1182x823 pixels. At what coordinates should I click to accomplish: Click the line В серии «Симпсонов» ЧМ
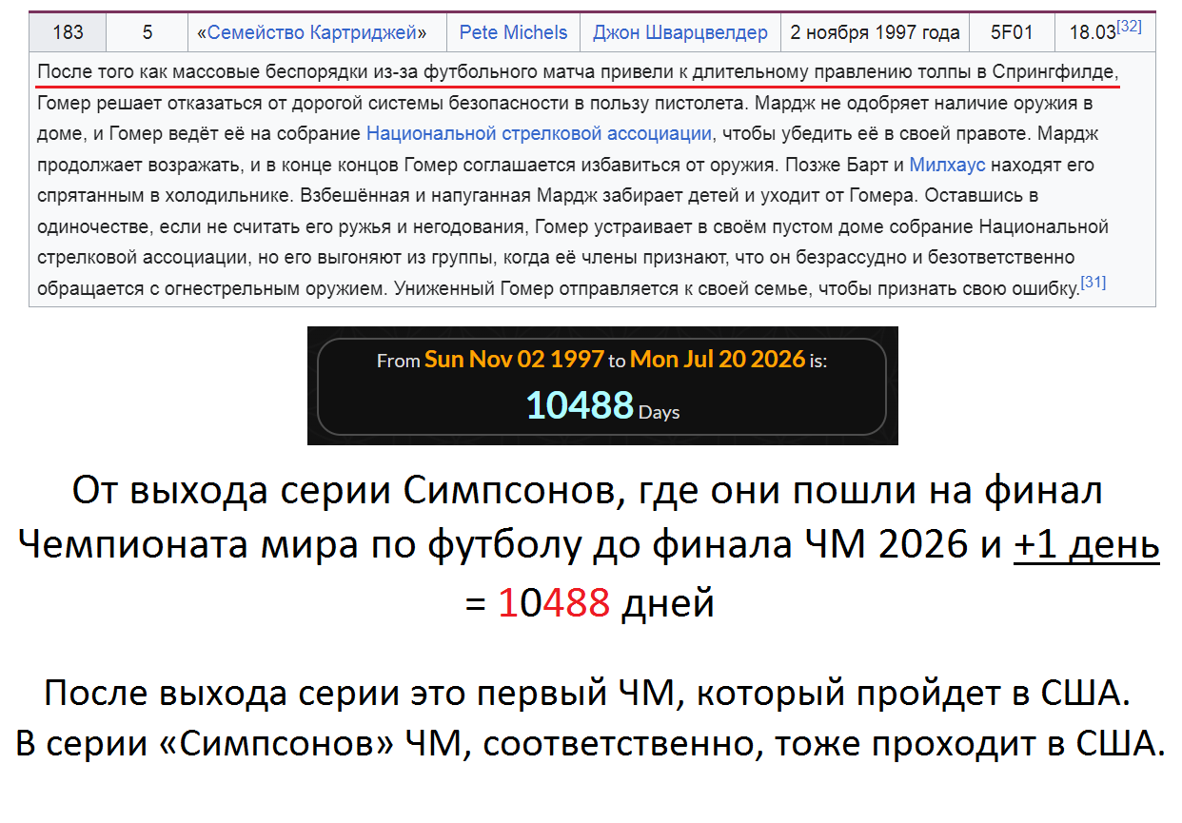click(x=590, y=744)
